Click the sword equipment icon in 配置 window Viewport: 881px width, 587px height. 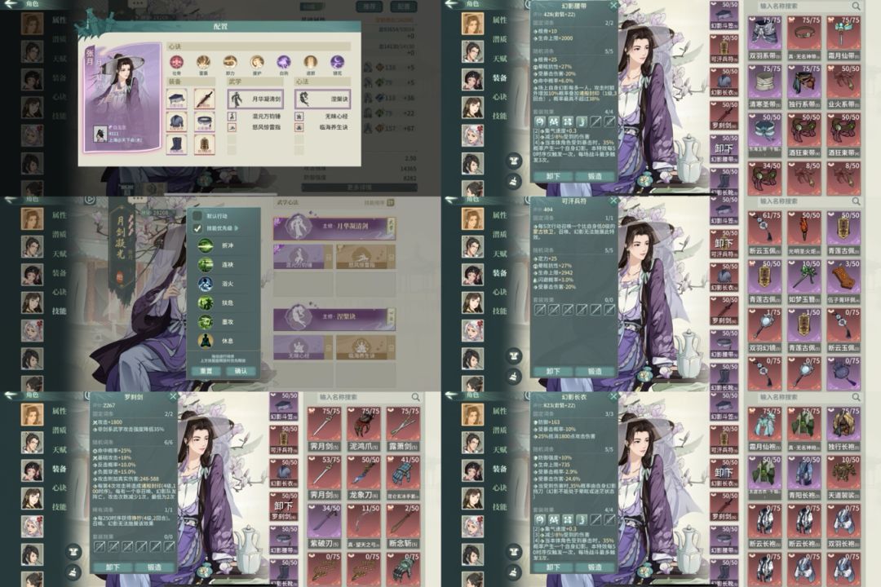[x=204, y=99]
